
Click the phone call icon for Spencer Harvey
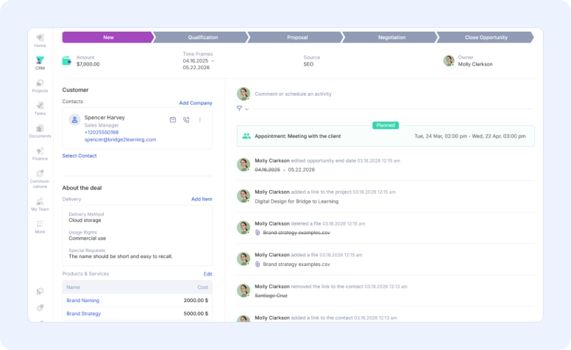pyautogui.click(x=186, y=119)
